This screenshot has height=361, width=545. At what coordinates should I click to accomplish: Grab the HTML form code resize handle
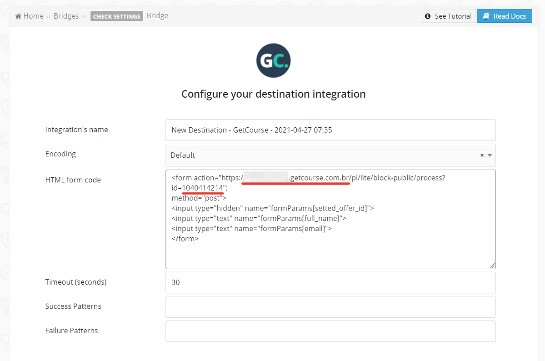pos(492,266)
